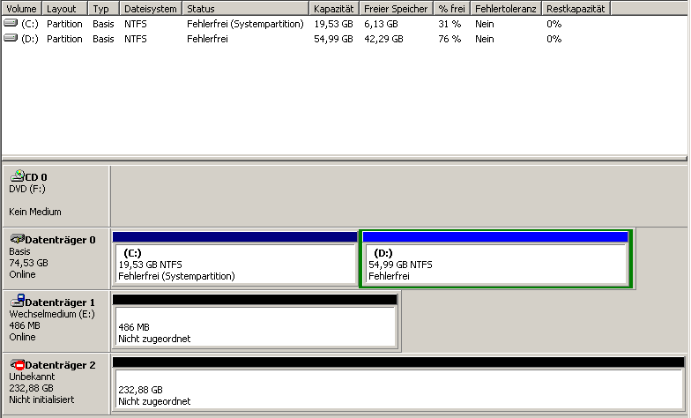This screenshot has width=691, height=418.
Task: Click the 'Kein Medium' text under CD 0
Action: (35, 212)
